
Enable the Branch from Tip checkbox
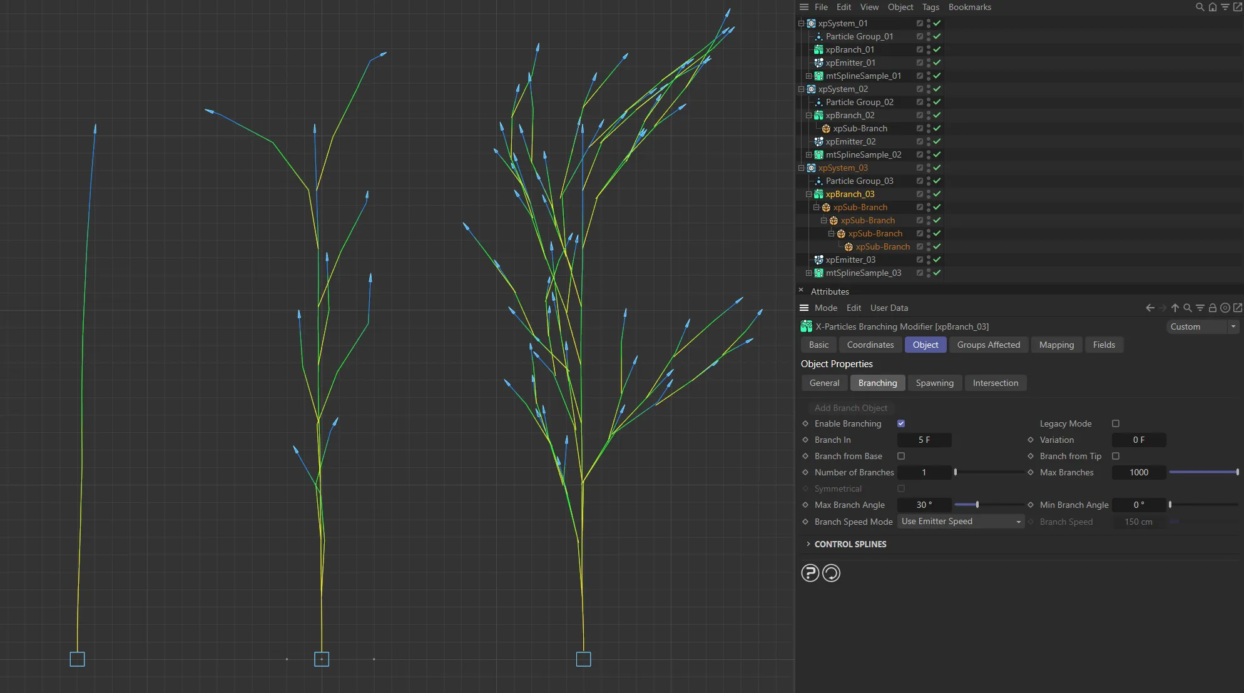1115,456
